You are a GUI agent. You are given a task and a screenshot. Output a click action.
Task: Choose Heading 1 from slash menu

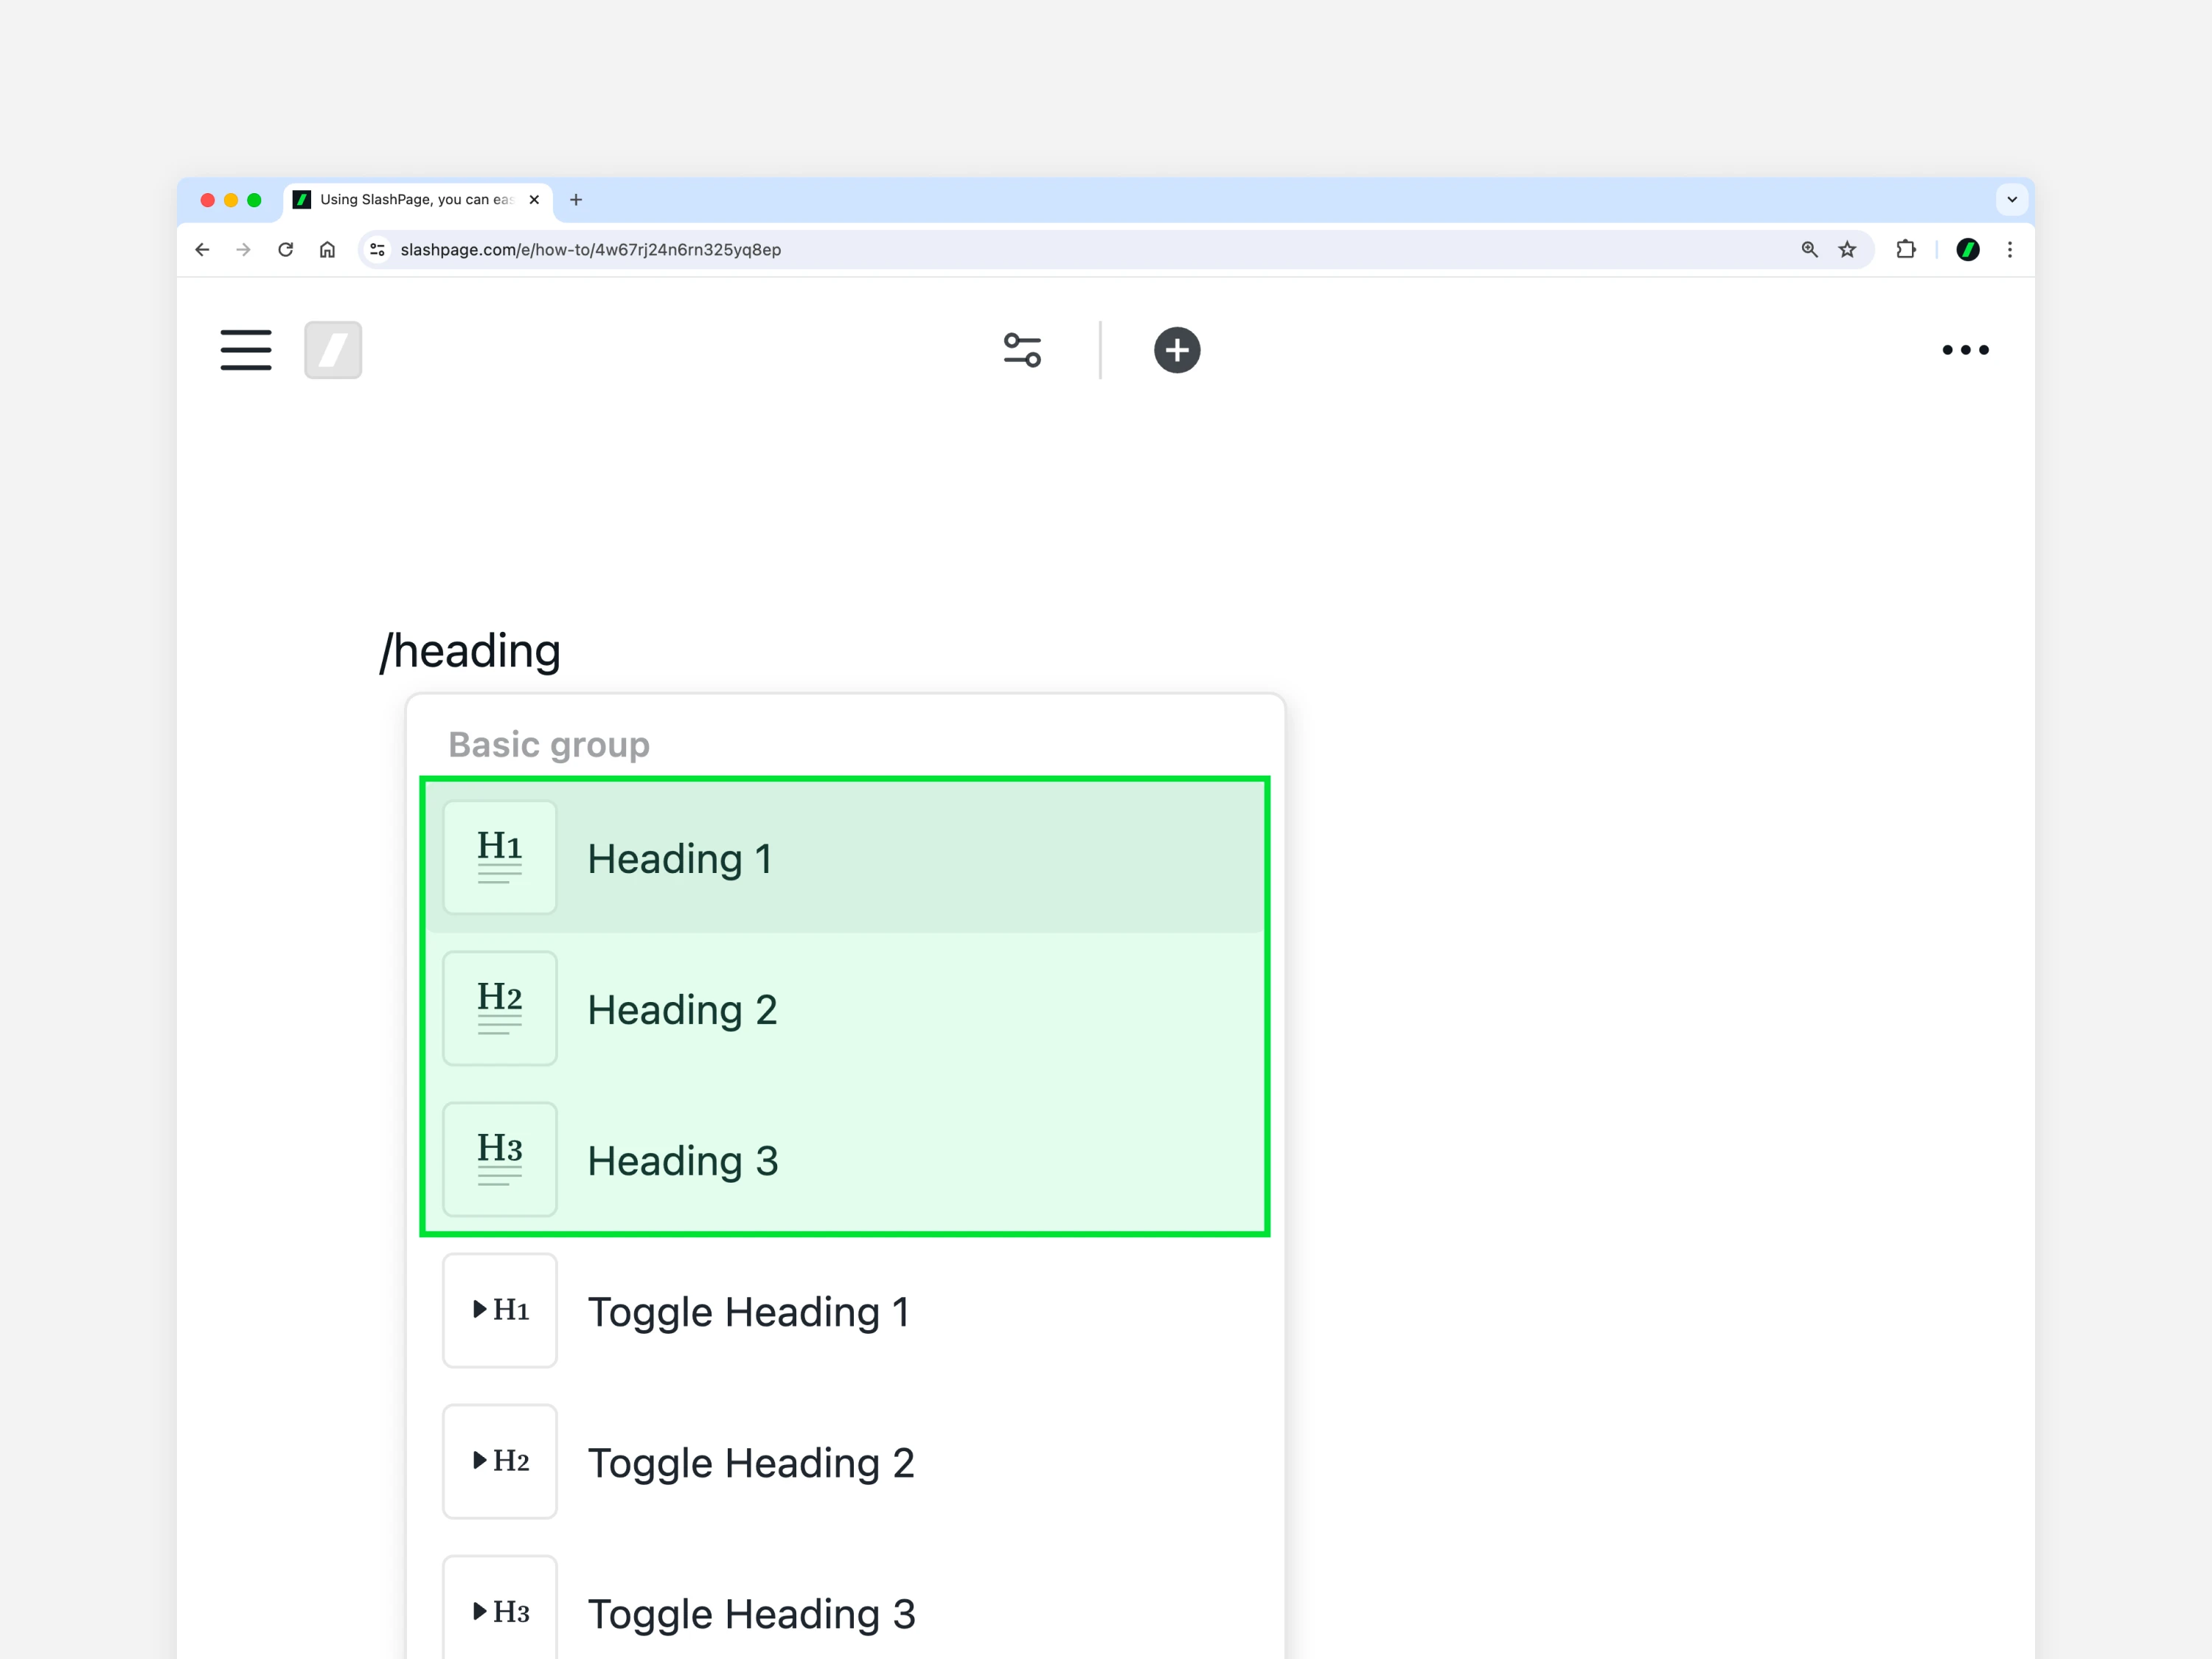845,858
